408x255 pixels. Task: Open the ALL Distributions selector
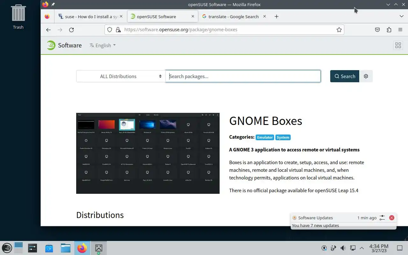click(x=120, y=76)
